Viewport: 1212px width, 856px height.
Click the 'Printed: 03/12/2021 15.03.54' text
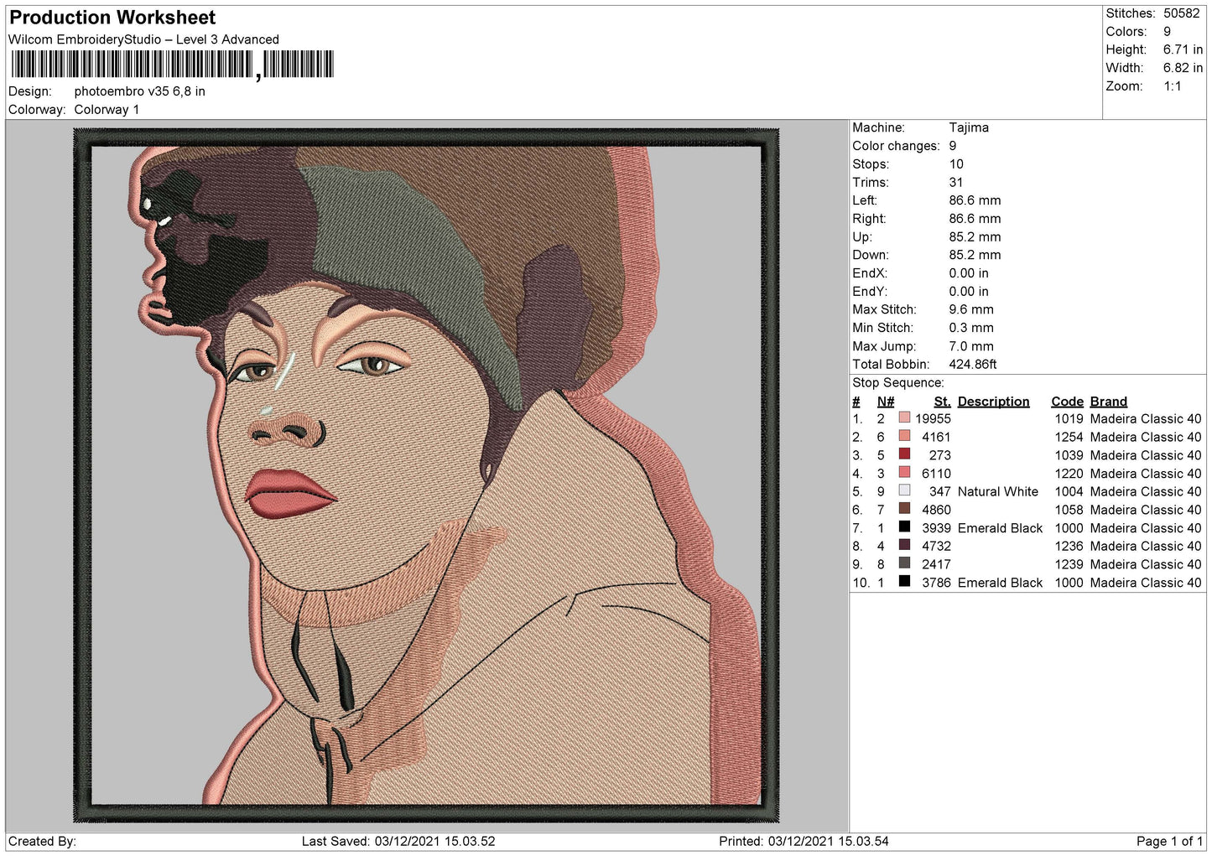[x=804, y=841]
